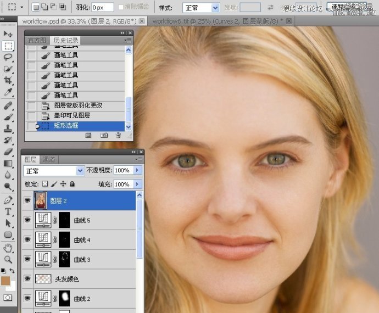The width and height of the screenshot is (379, 313).
Task: Hide the 头发颜色 layer
Action: (27, 278)
